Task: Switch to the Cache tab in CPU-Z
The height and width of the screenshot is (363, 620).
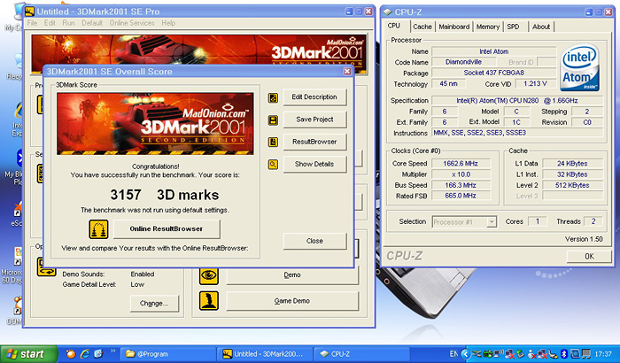Action: pyautogui.click(x=422, y=27)
